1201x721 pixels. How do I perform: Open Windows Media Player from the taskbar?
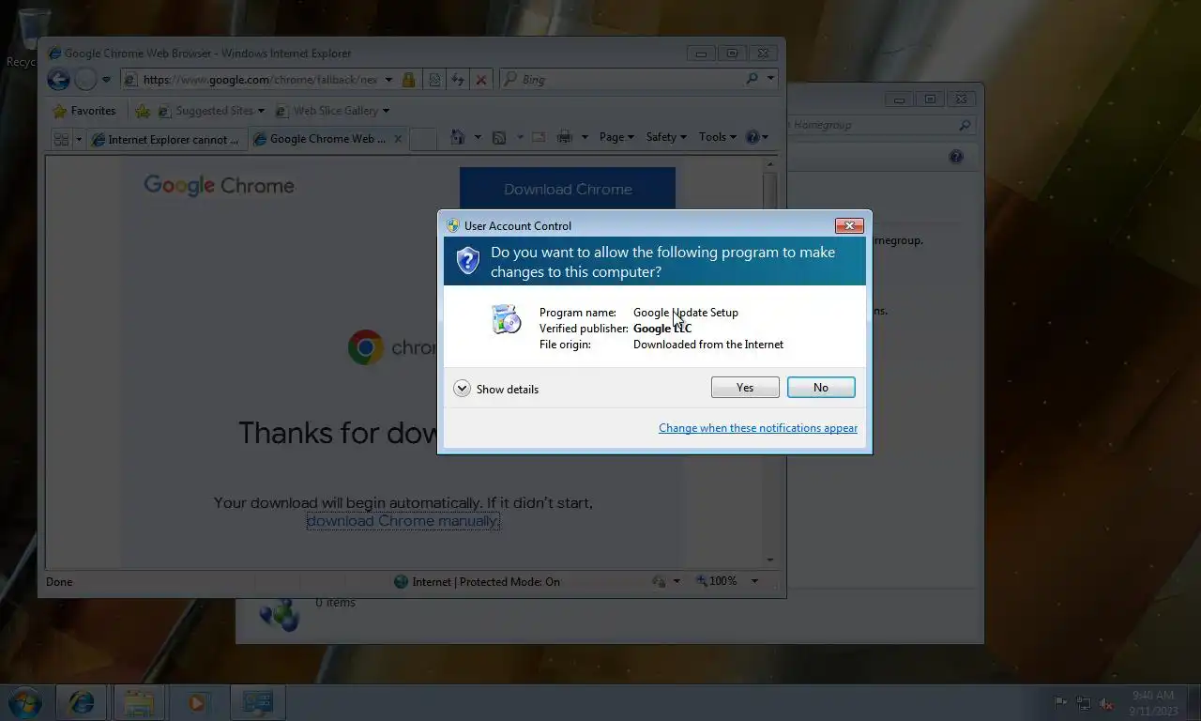point(197,702)
